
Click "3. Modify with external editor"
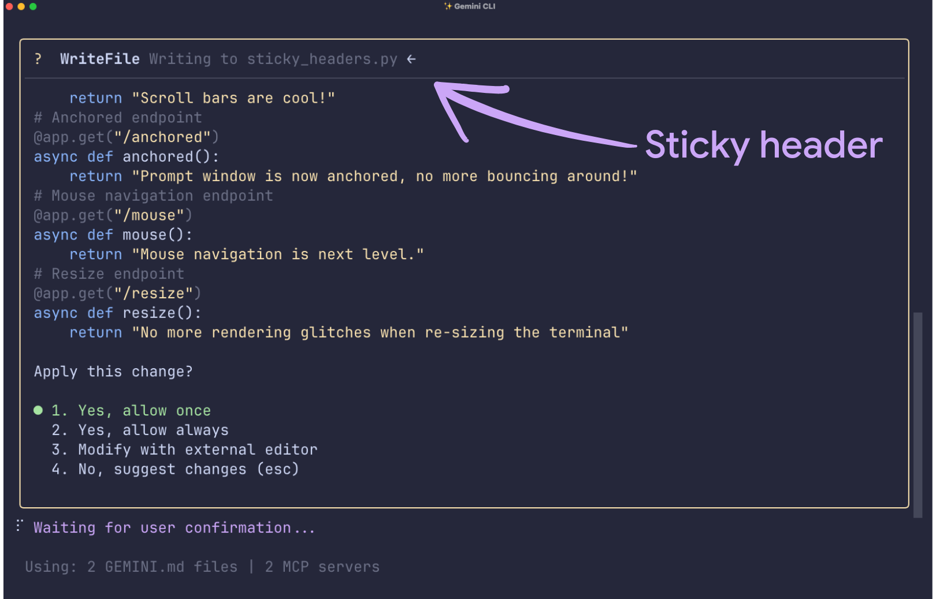coord(184,450)
